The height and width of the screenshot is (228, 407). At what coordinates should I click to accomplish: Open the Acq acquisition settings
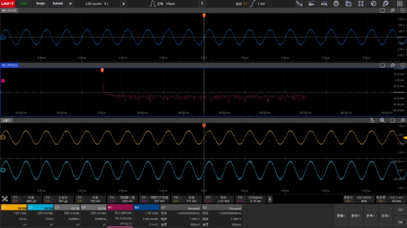pyautogui.click(x=324, y=4)
